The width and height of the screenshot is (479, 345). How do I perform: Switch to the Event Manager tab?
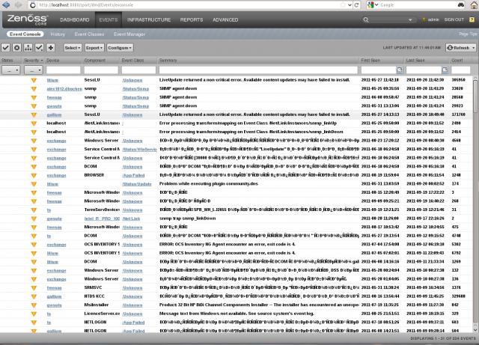pos(129,34)
